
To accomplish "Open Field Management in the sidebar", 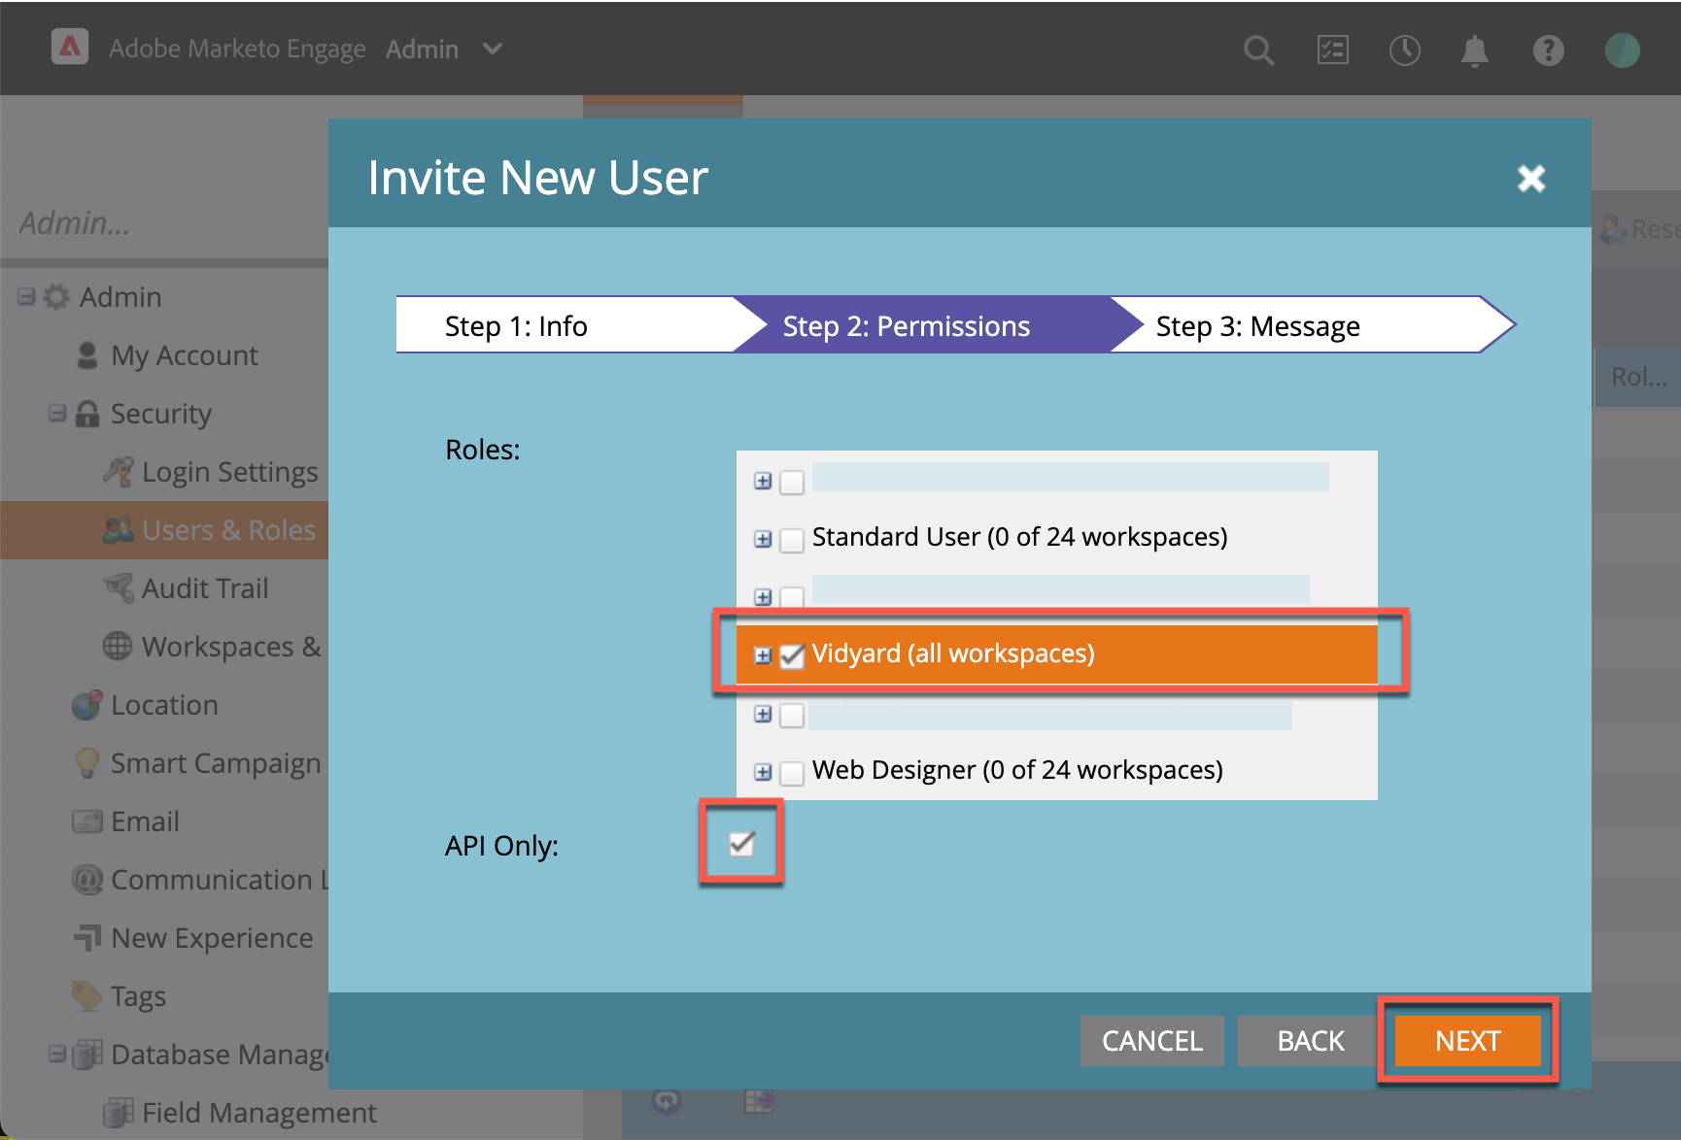I will click(x=258, y=1113).
